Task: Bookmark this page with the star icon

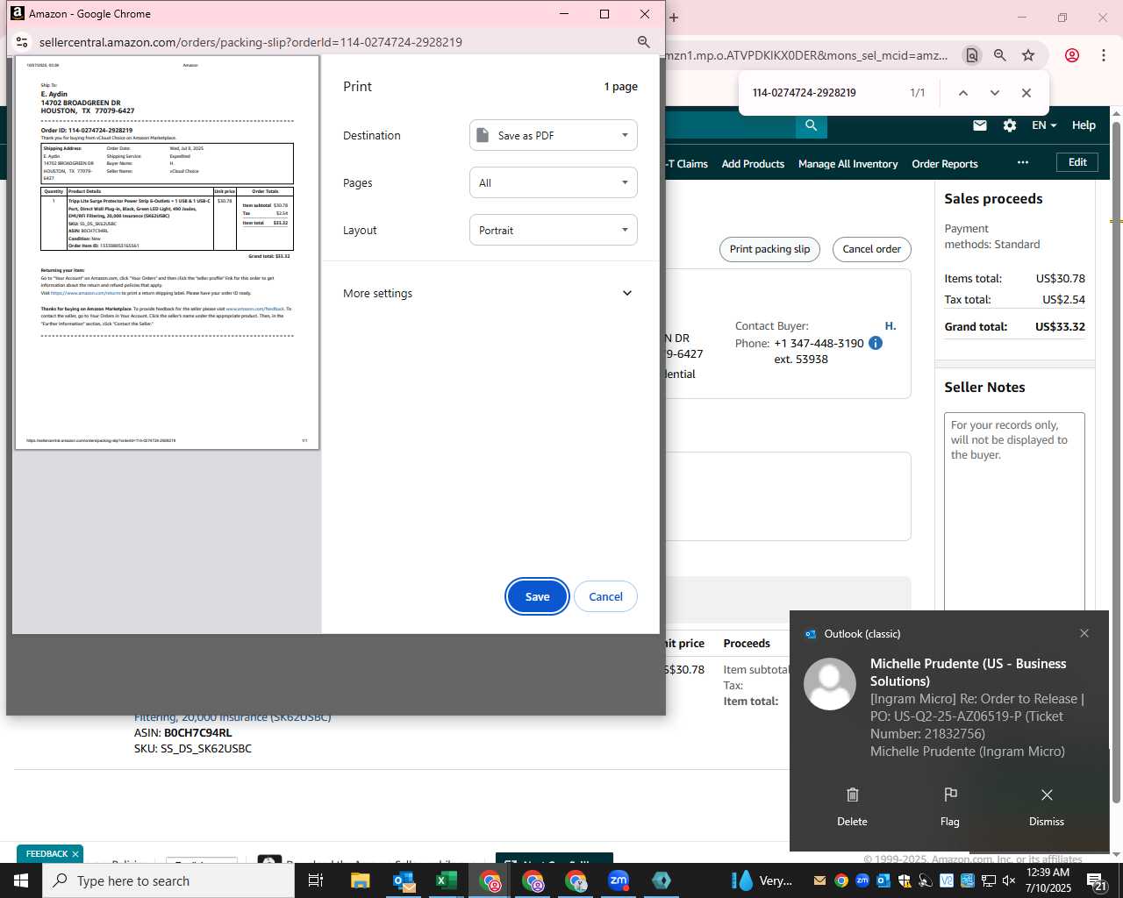Action: pyautogui.click(x=1028, y=55)
